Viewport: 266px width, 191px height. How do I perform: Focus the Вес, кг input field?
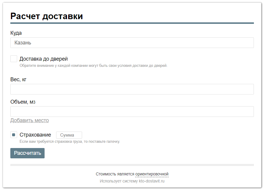[x=132, y=89]
